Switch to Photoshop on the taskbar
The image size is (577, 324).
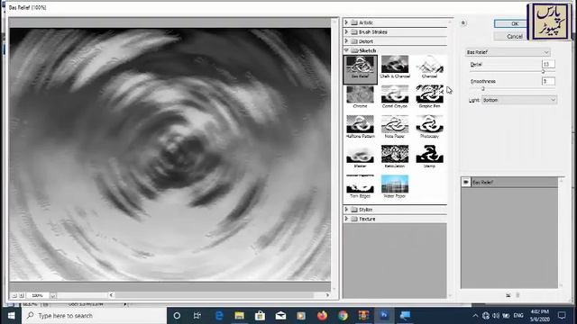tap(384, 316)
